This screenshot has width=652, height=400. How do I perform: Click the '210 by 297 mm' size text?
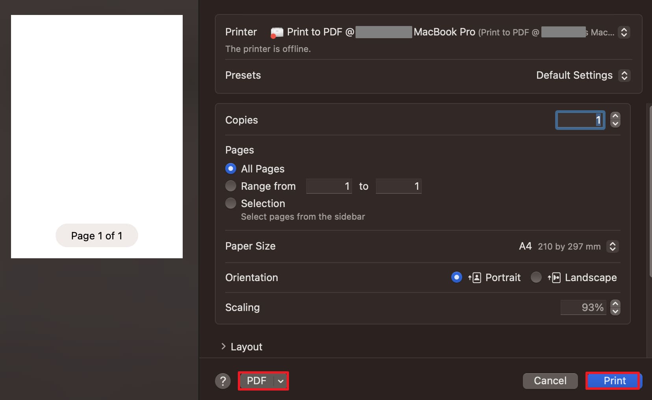tap(569, 246)
